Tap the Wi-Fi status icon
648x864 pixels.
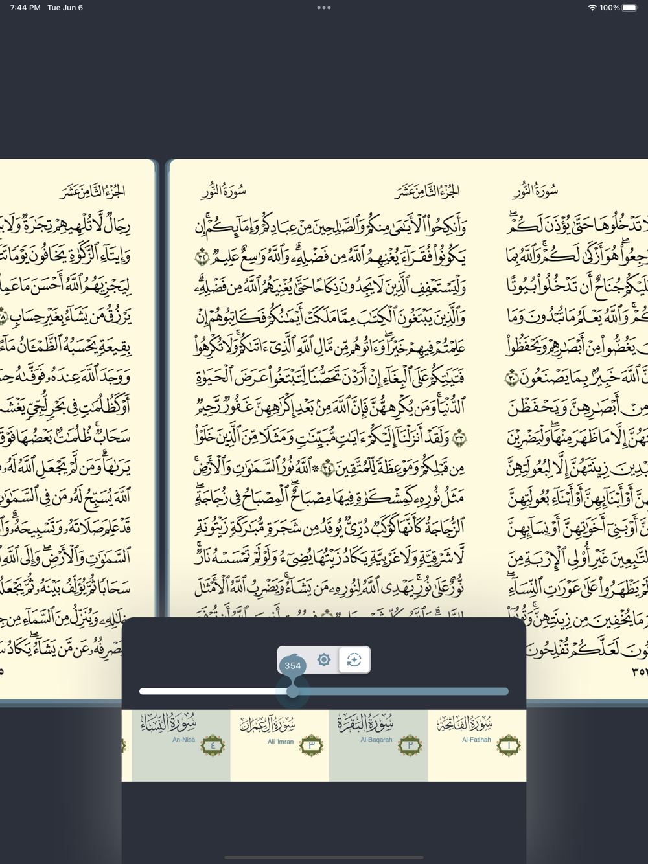pyautogui.click(x=592, y=8)
